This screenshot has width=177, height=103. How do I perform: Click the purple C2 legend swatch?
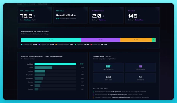point(39,45)
